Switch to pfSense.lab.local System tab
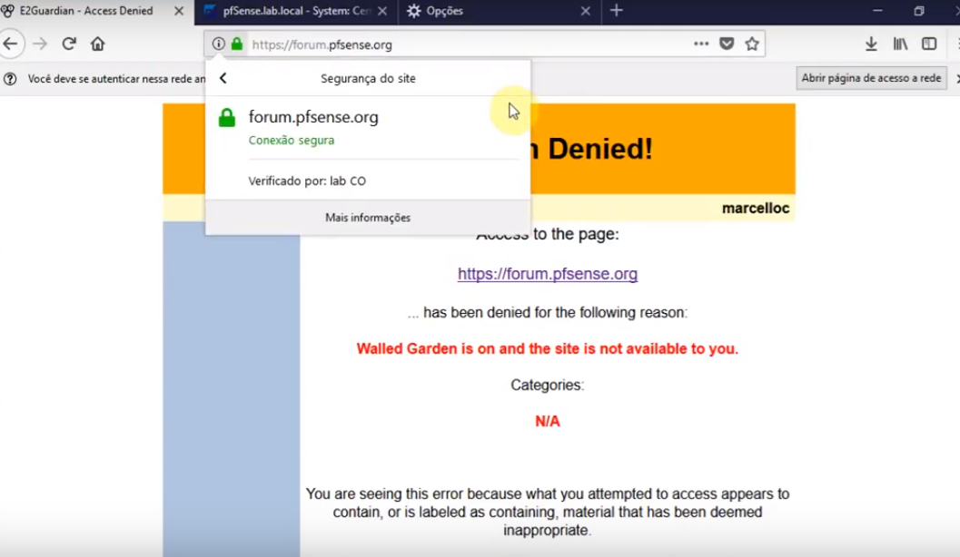Image resolution: width=960 pixels, height=557 pixels. pyautogui.click(x=296, y=11)
